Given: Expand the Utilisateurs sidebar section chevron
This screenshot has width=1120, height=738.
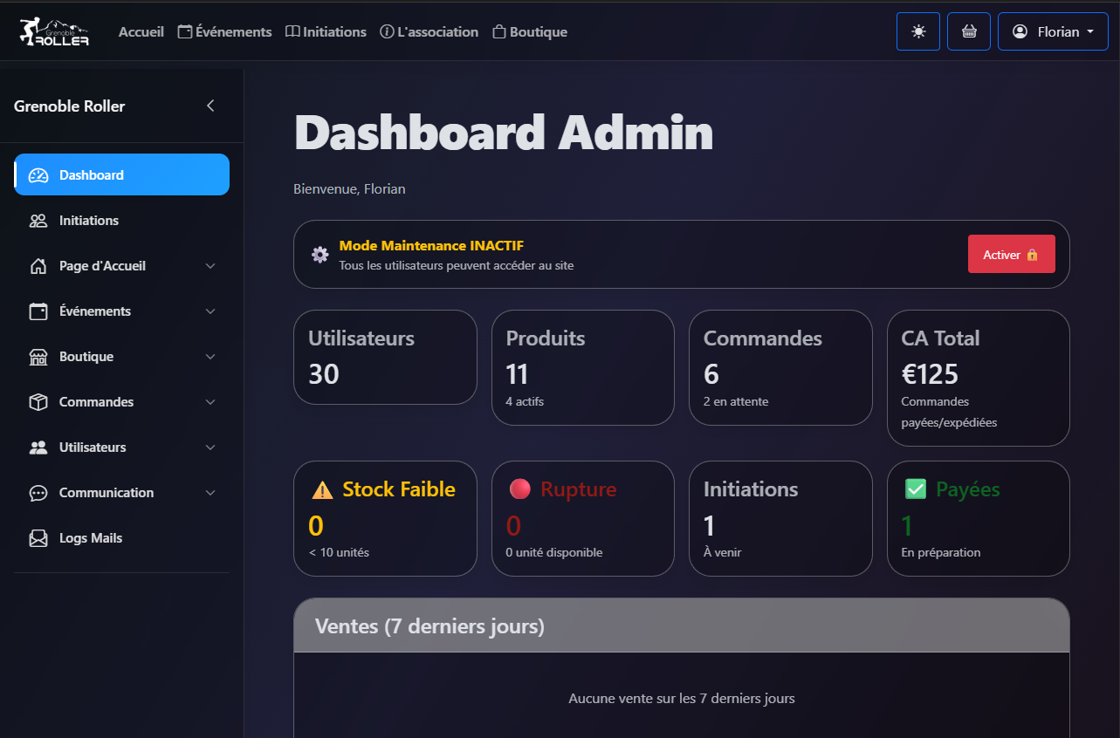Looking at the screenshot, I should [x=210, y=448].
